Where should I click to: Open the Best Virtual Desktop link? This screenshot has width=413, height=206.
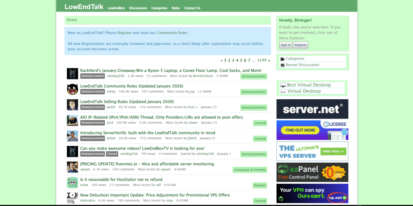309,85
